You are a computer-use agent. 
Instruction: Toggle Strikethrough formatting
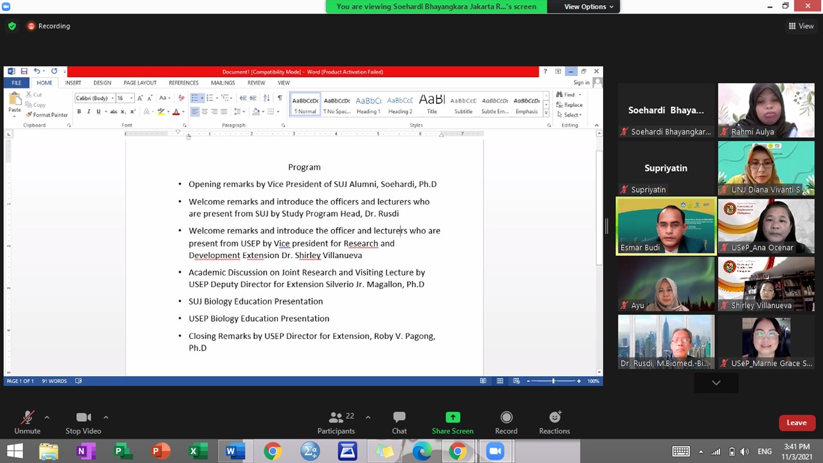(x=113, y=112)
